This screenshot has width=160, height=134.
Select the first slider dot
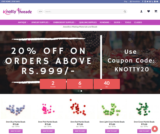[78, 91]
